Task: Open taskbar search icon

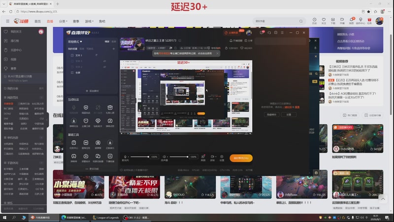Action: point(14,218)
